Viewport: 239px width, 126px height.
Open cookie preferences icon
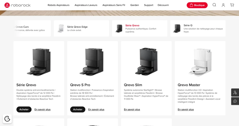pyautogui.click(x=7, y=119)
